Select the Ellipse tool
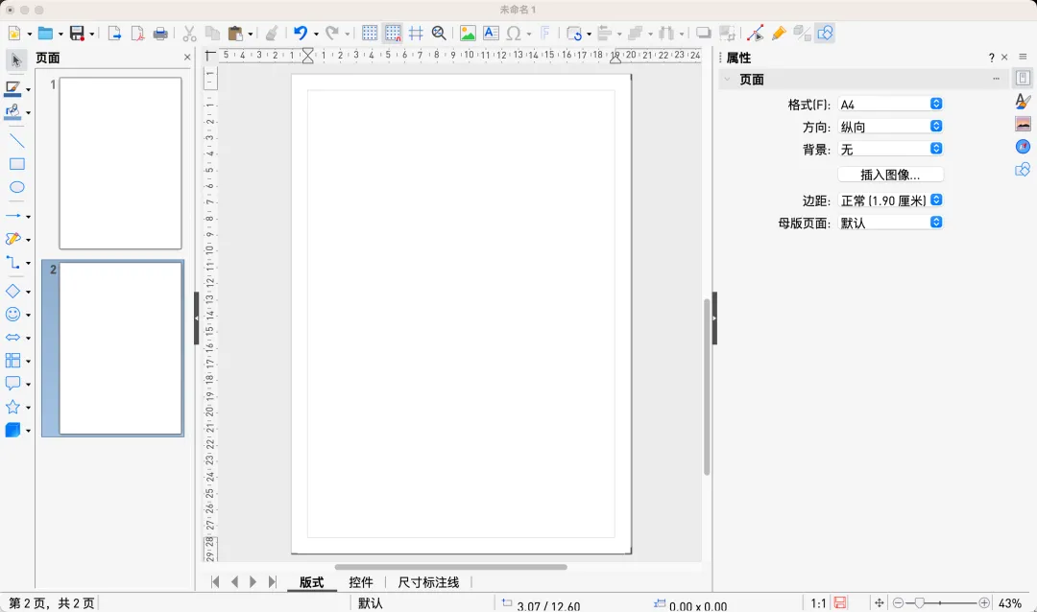Screen dimensions: 1037x612 [17, 187]
